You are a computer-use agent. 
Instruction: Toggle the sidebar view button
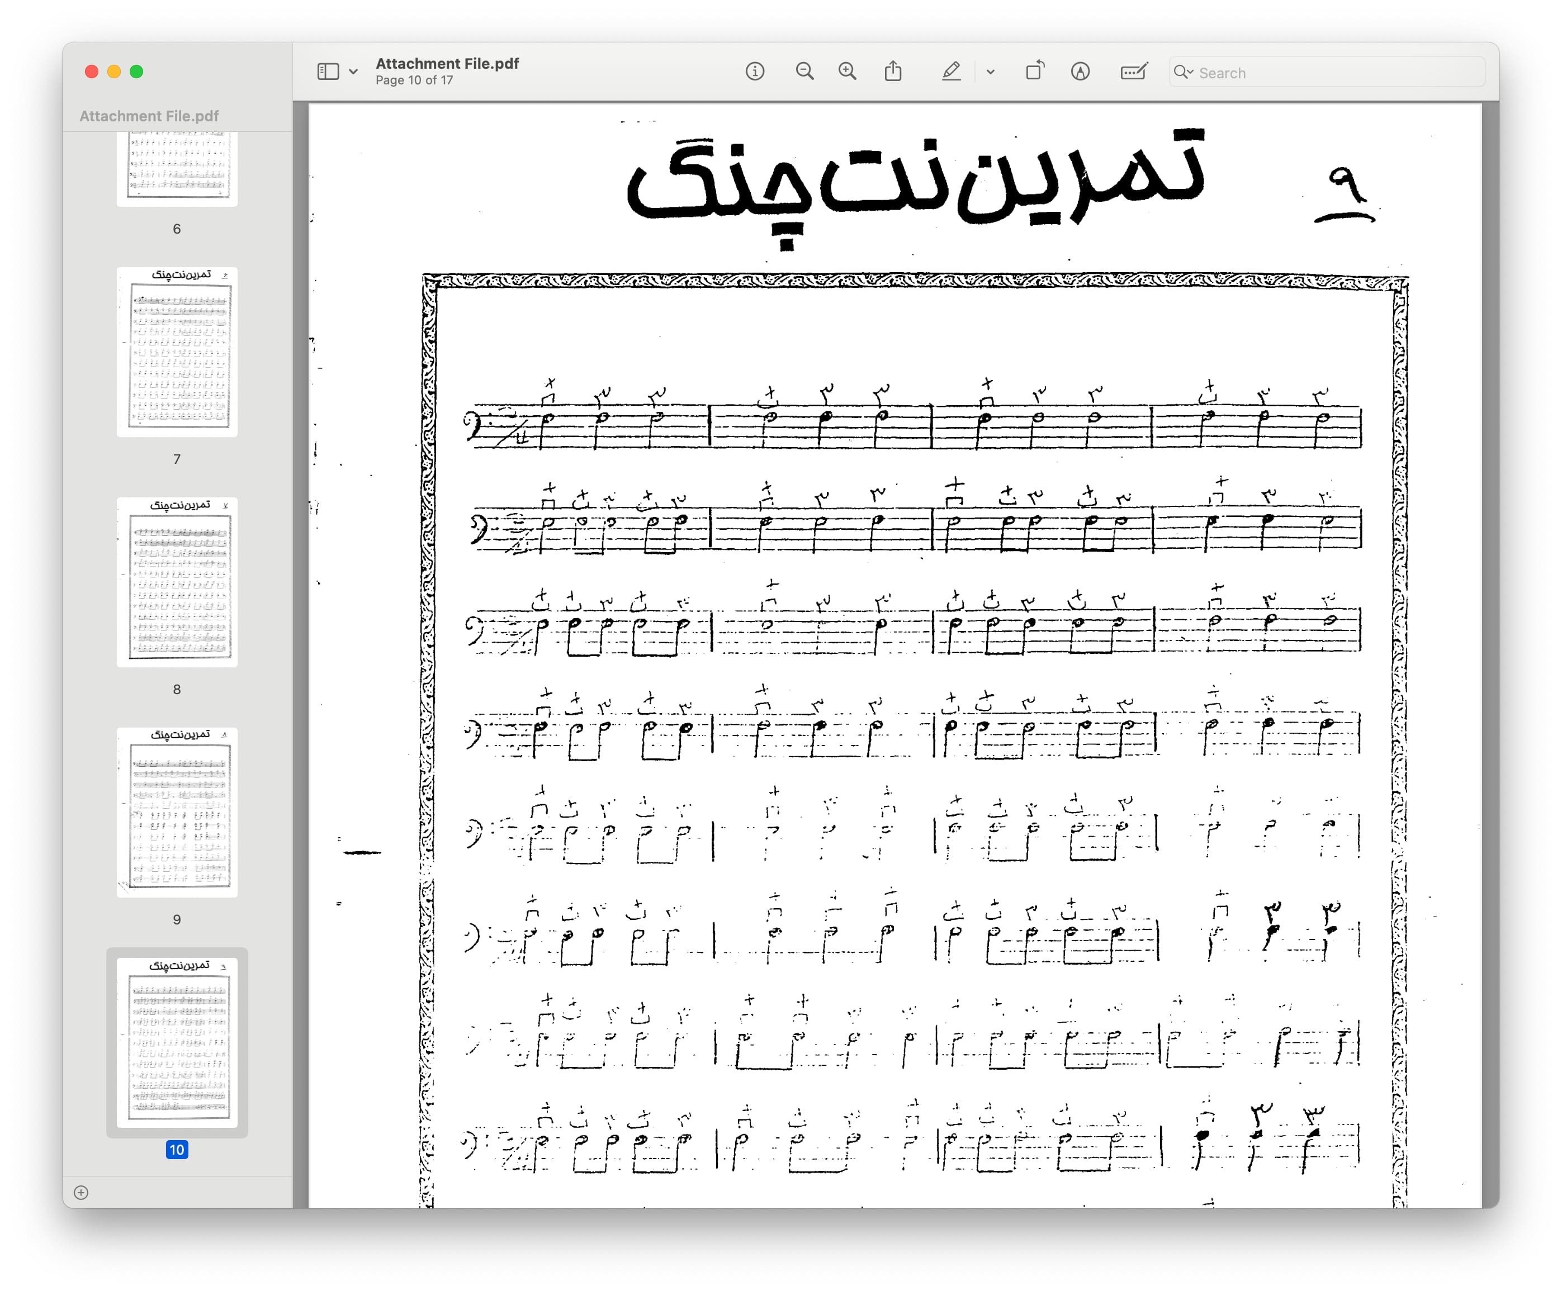click(328, 72)
